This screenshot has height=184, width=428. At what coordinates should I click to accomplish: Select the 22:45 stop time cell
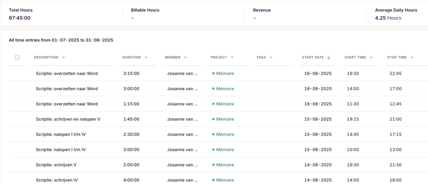(x=395, y=74)
